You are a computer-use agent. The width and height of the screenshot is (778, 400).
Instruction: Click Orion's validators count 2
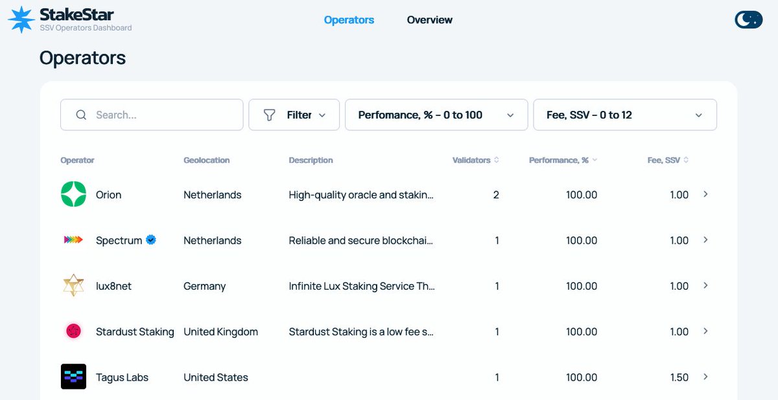point(496,194)
